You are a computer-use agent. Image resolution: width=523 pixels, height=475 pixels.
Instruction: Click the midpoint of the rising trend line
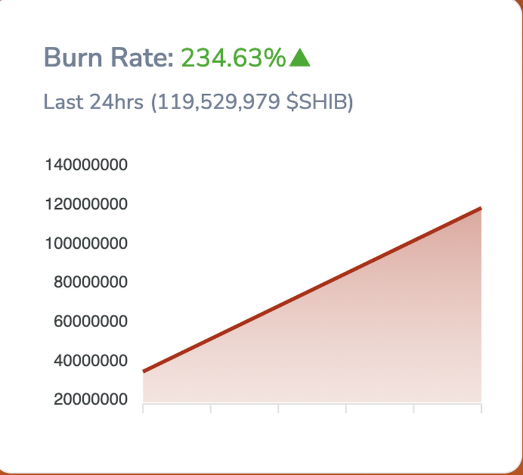pyautogui.click(x=313, y=290)
